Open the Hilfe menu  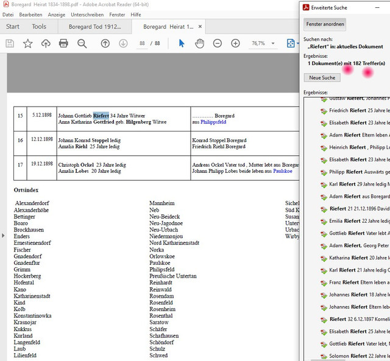[136, 15]
